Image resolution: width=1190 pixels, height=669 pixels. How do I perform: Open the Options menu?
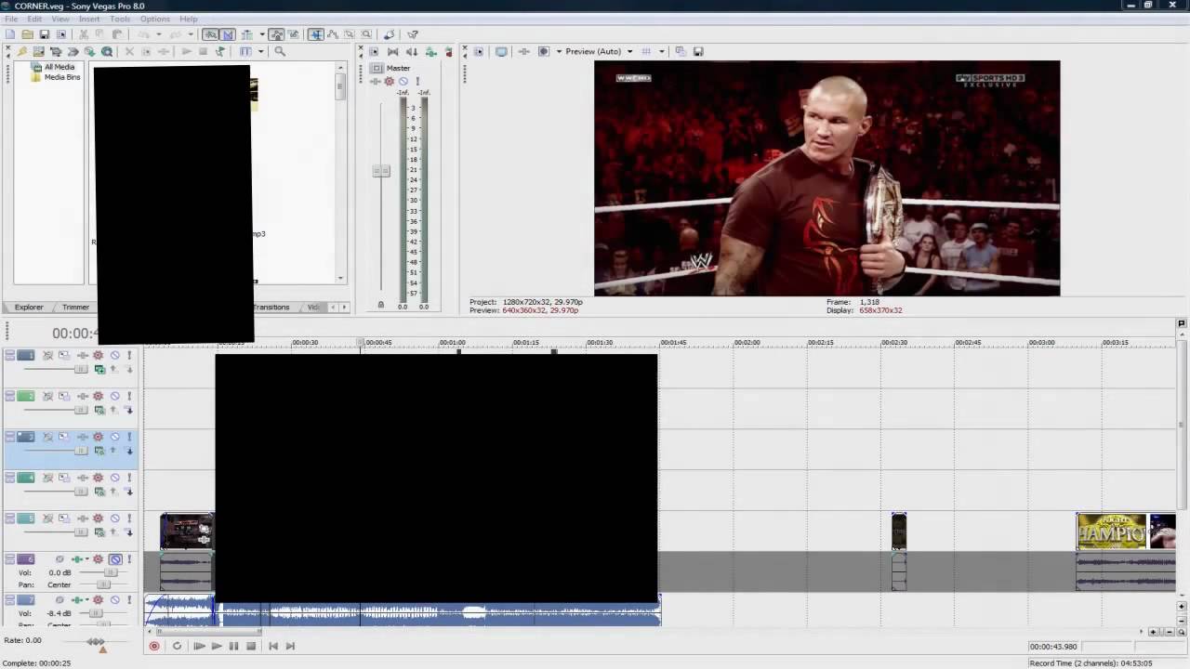click(x=154, y=19)
